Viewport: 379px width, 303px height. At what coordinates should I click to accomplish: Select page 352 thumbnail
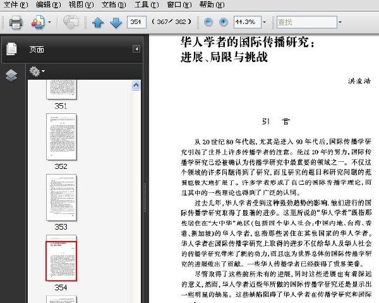click(61, 137)
